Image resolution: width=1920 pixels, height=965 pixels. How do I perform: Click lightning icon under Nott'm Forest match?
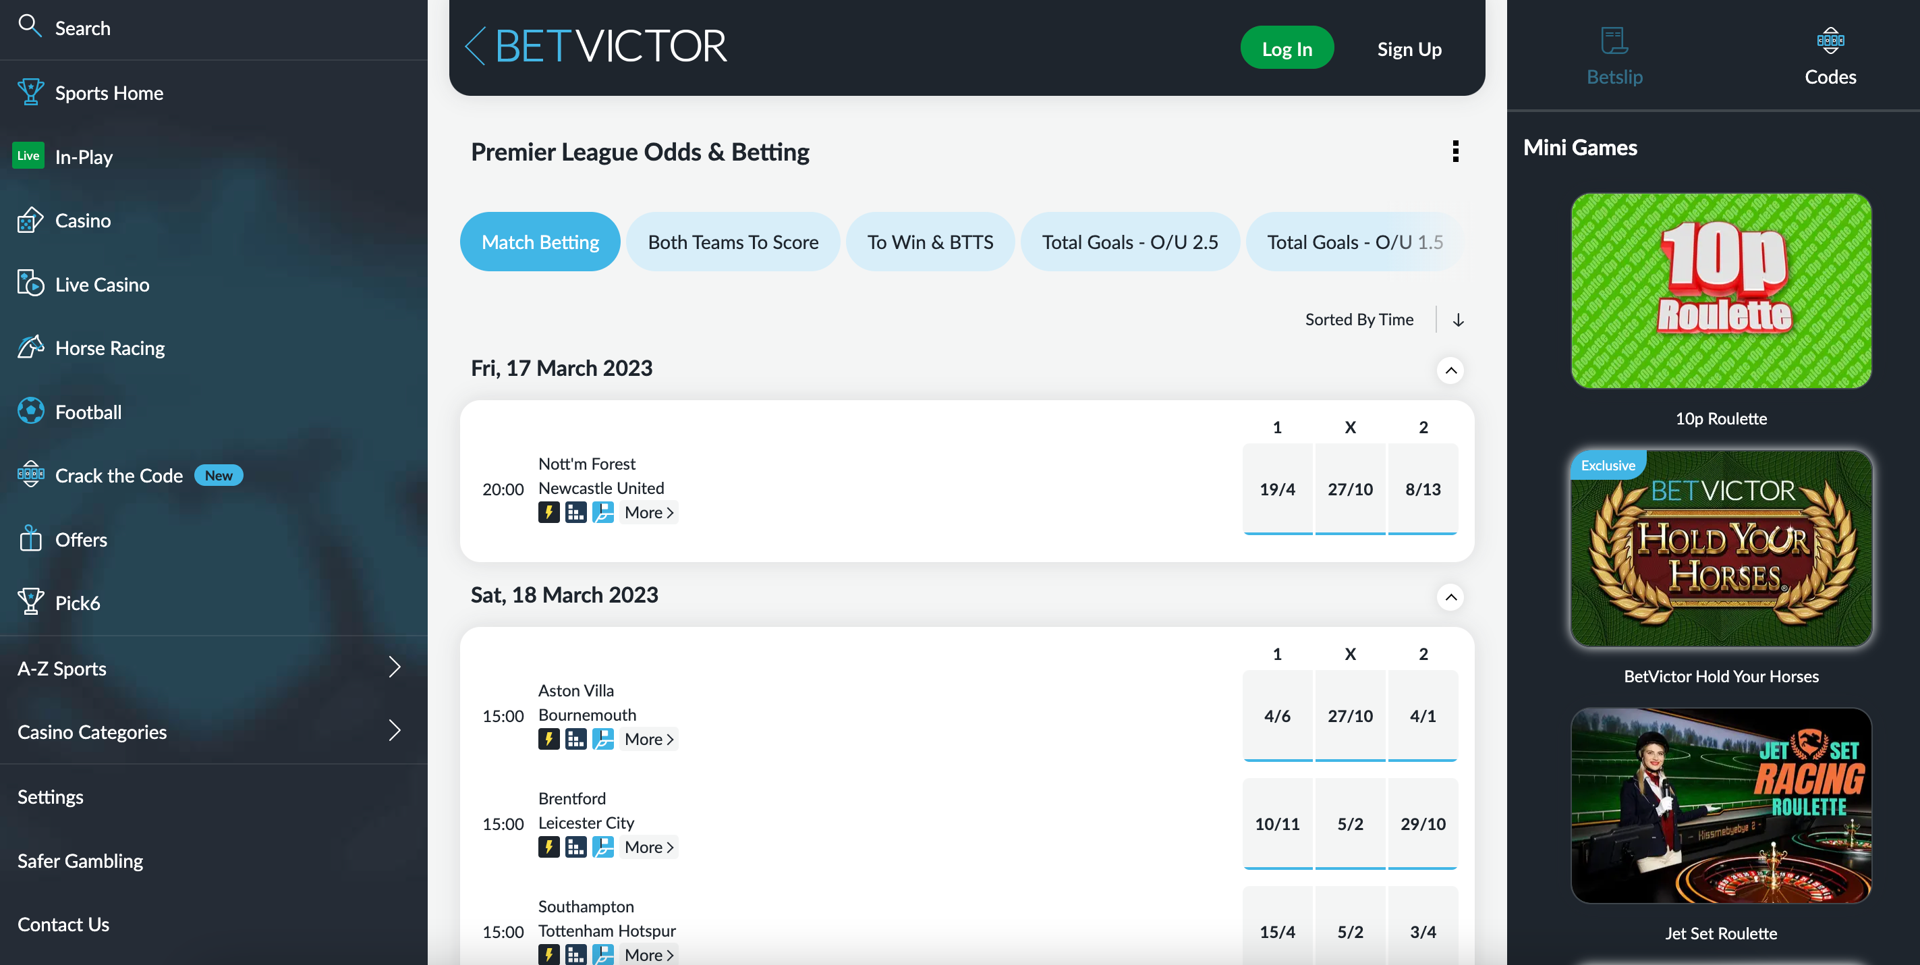tap(548, 512)
